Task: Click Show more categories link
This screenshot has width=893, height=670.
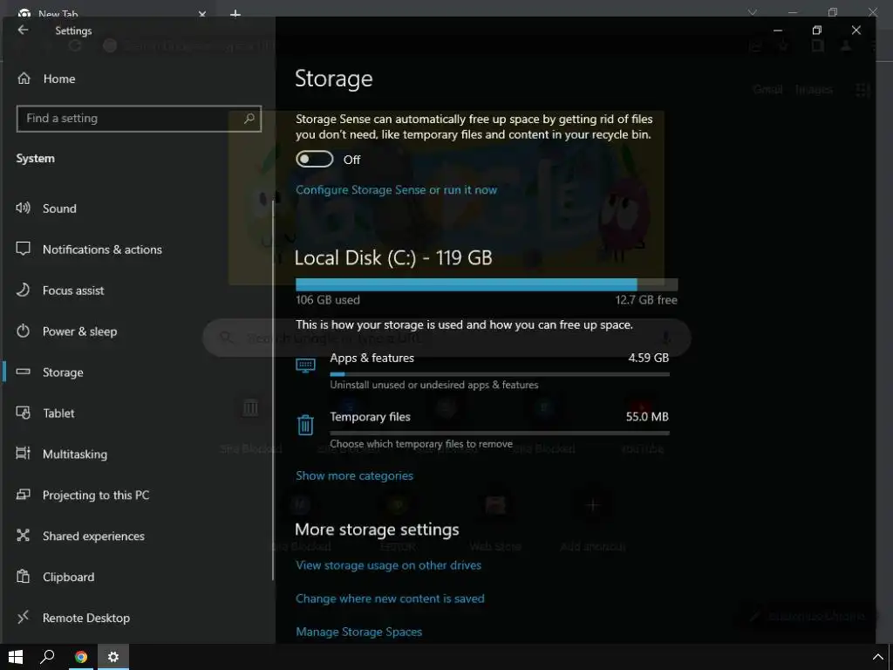Action: pyautogui.click(x=354, y=475)
